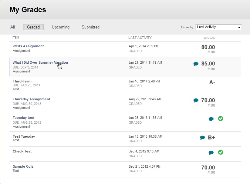Open comment bubble on Check Test row

(x=211, y=153)
